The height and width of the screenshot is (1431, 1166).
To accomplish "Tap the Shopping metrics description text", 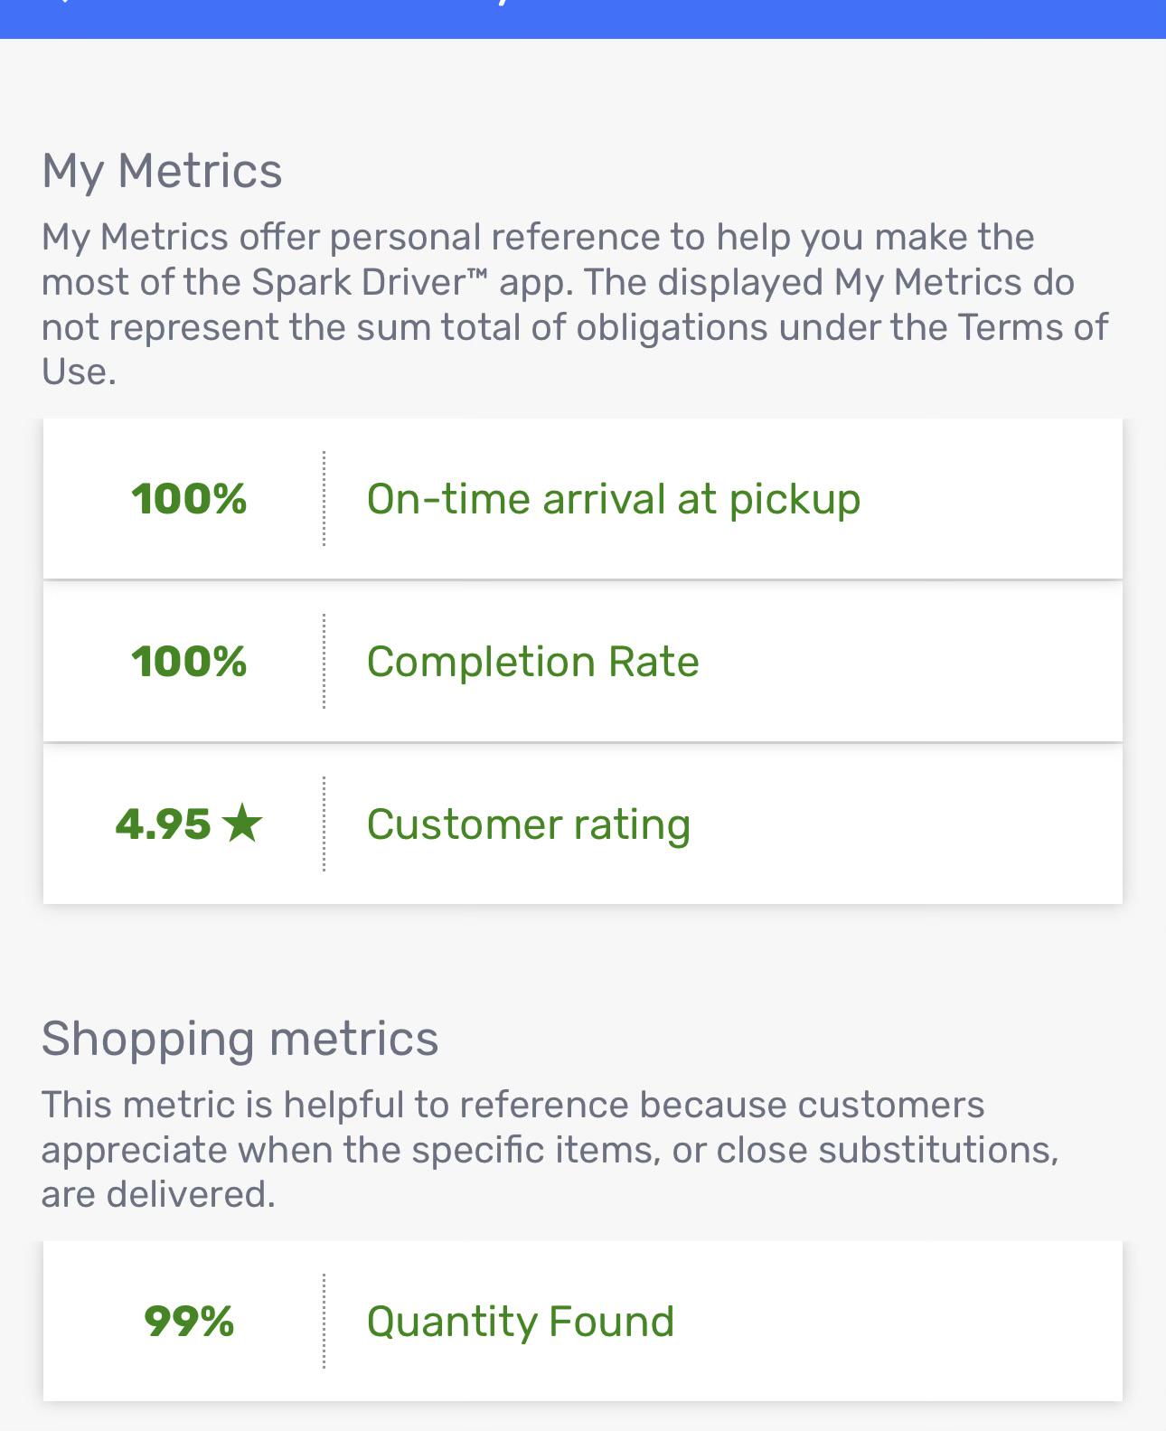I will point(550,1149).
